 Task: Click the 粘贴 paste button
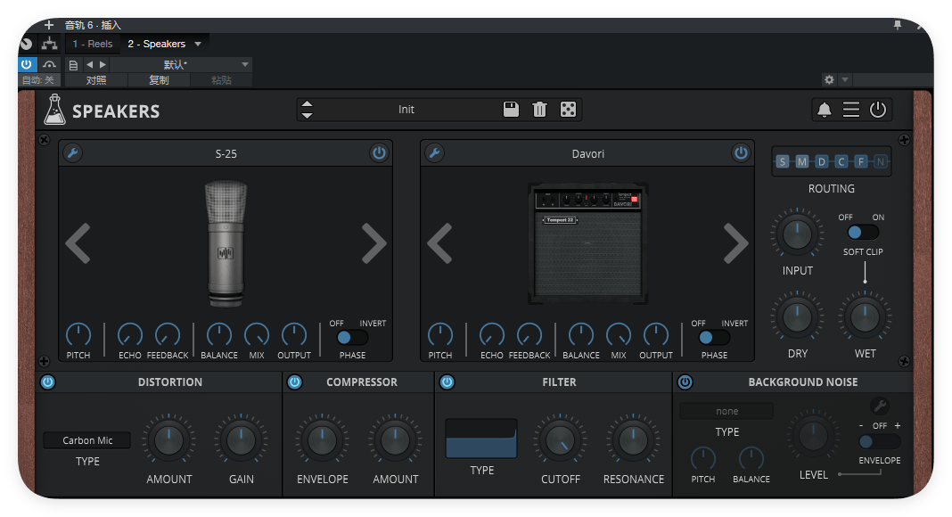222,80
